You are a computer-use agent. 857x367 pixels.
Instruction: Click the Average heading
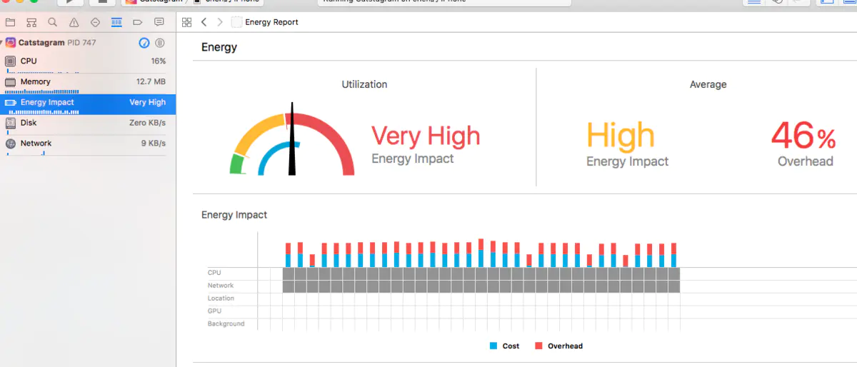708,84
